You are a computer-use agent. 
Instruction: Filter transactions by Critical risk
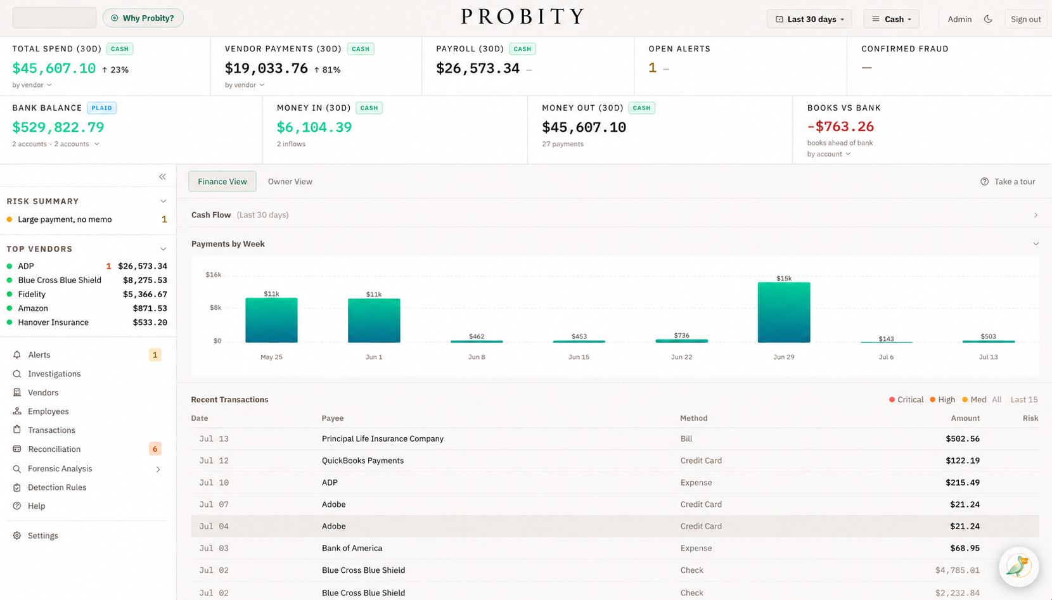point(906,400)
